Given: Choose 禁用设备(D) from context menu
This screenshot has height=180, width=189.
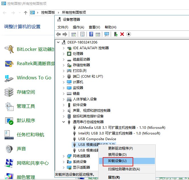Looking at the screenshot, I should 127,155.
